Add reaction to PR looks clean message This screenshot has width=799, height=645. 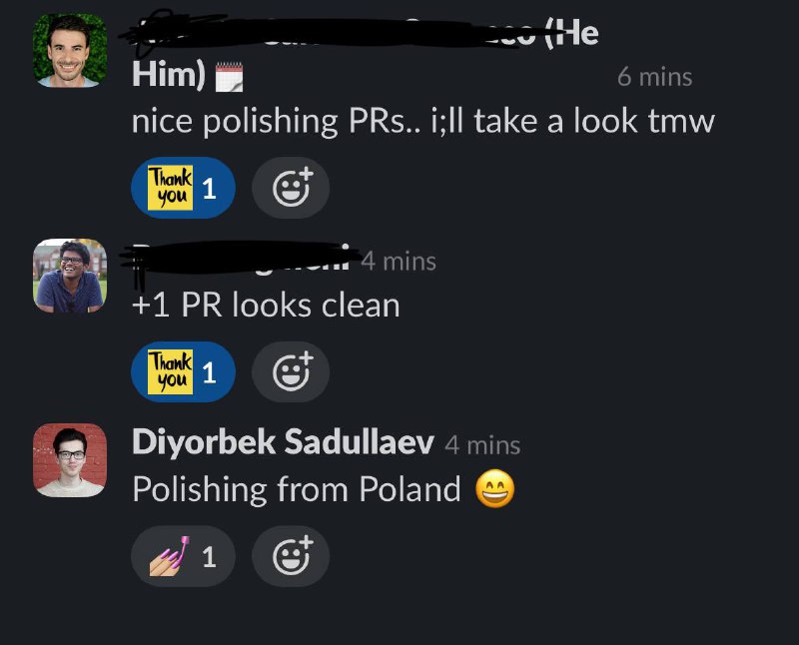pyautogui.click(x=291, y=371)
